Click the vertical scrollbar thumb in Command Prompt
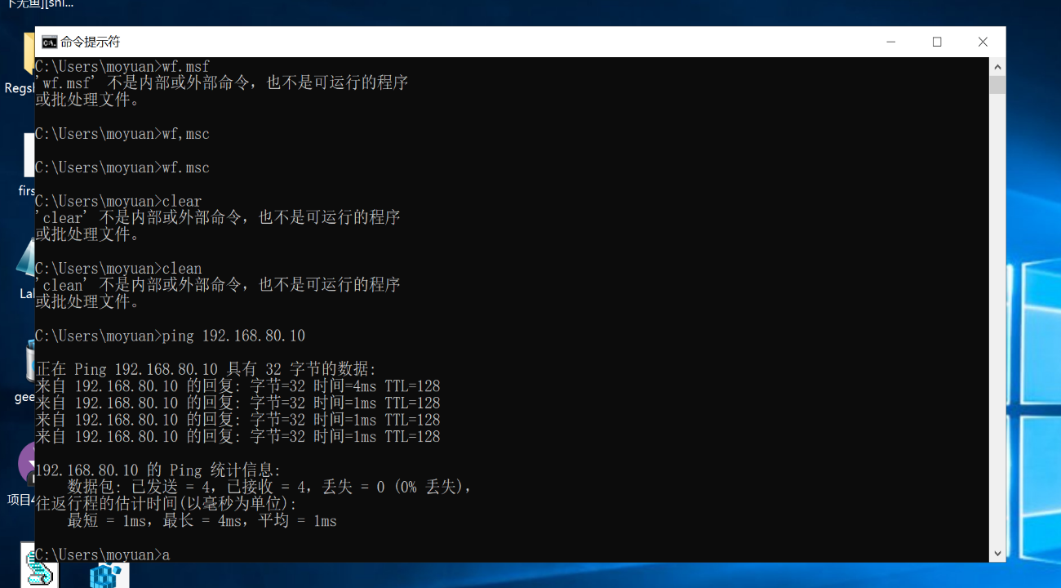The image size is (1061, 588). [x=997, y=85]
